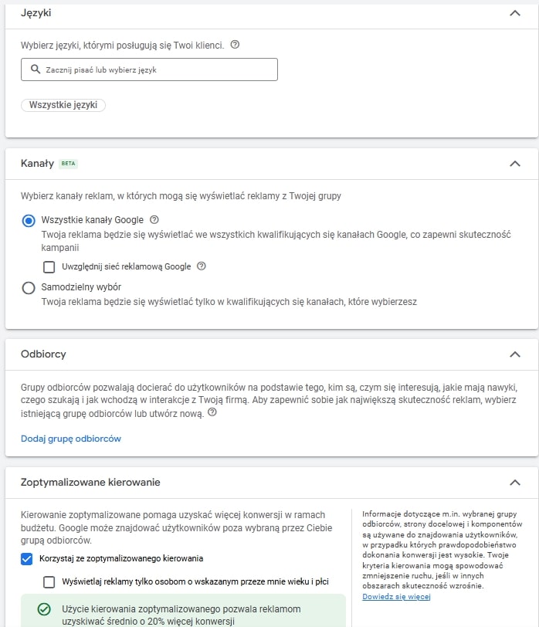Collapse the Języki section

[516, 14]
